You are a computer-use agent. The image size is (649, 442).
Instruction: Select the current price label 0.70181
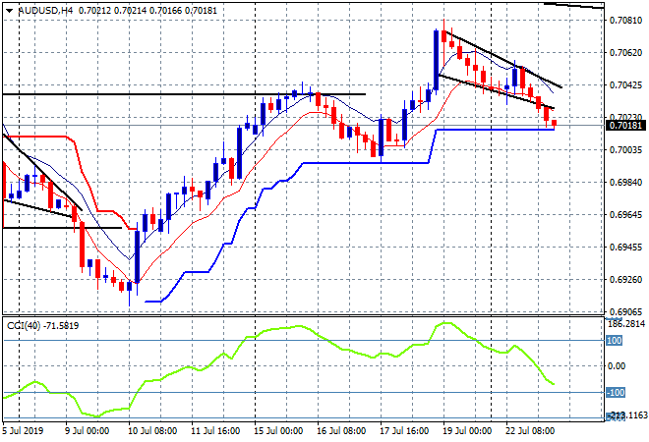(x=625, y=126)
